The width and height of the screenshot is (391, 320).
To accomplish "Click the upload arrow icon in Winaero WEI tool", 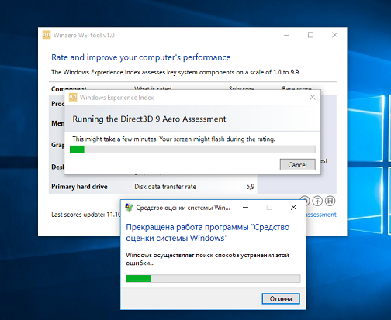I will (x=317, y=201).
